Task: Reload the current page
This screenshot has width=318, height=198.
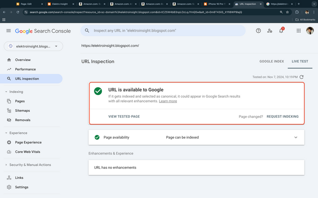Action: pos(18,12)
